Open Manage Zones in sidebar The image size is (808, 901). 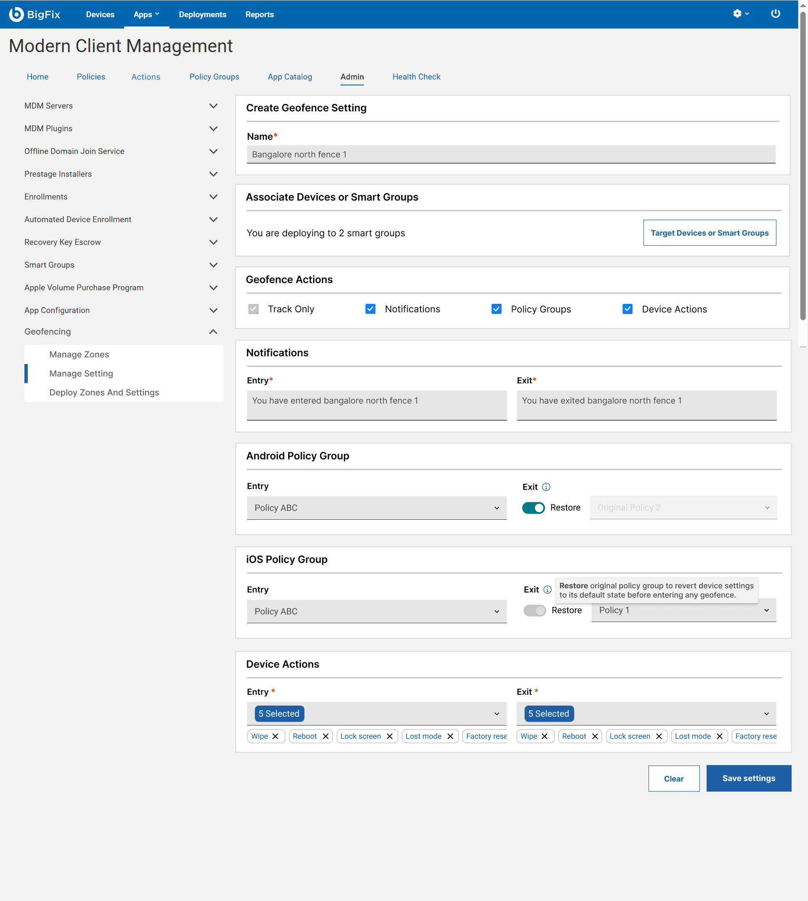79,354
